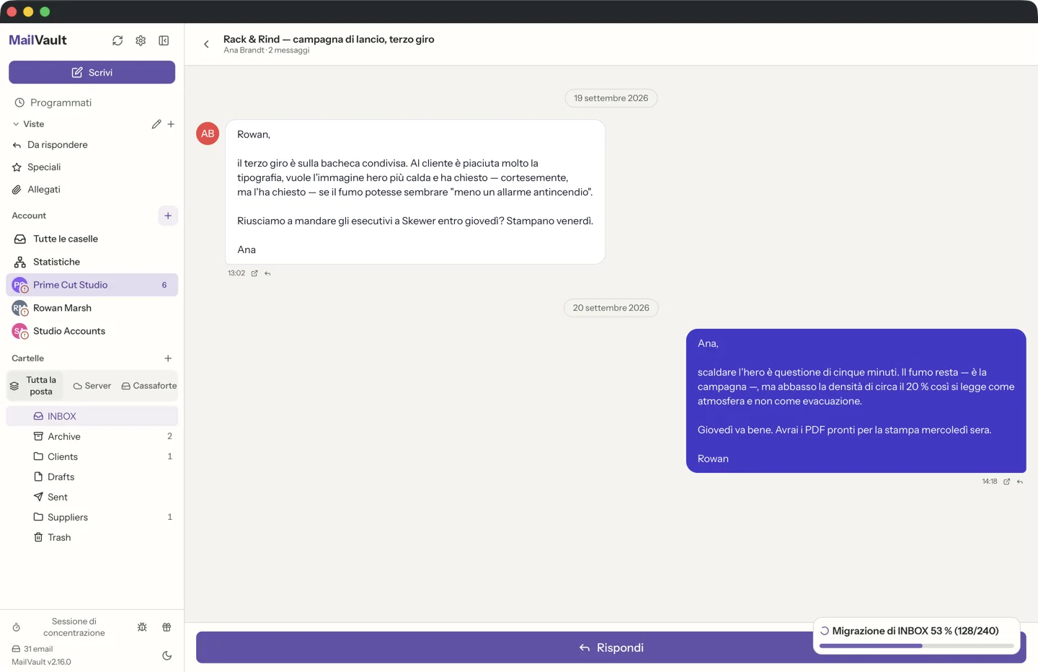Switch to Tutta la posta tab
This screenshot has width=1038, height=672.
(x=34, y=386)
